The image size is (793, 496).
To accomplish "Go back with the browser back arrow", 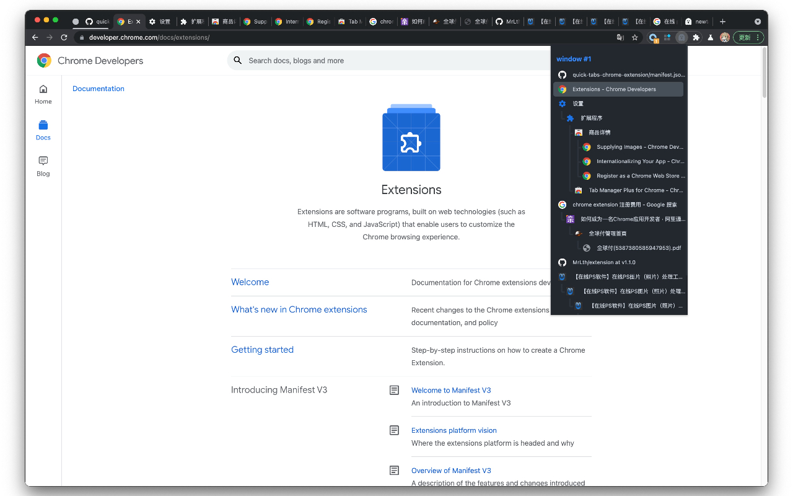I will [35, 37].
